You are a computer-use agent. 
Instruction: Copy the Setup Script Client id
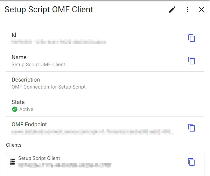pyautogui.click(x=191, y=162)
